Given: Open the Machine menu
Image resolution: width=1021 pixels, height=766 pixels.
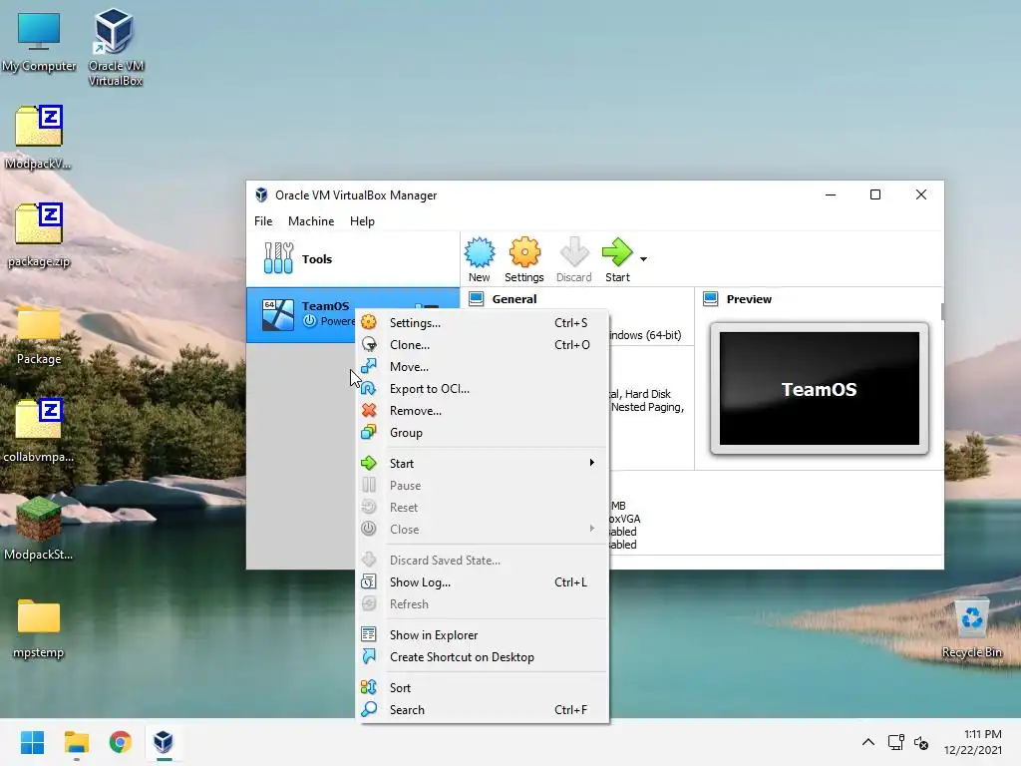Looking at the screenshot, I should [311, 221].
